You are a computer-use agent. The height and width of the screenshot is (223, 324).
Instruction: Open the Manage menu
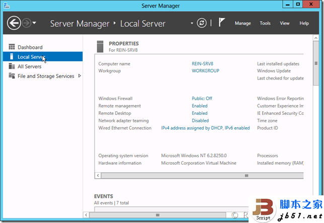click(x=243, y=23)
